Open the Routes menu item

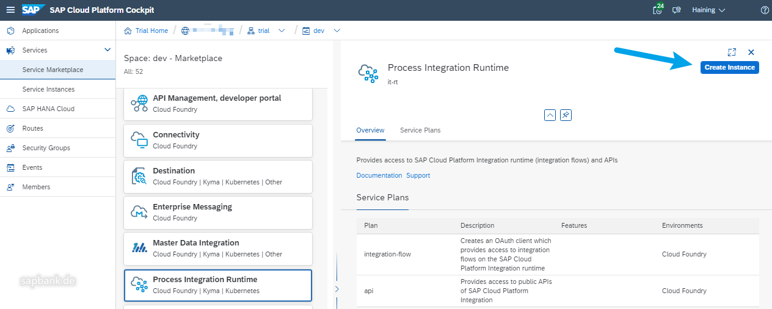[57, 128]
